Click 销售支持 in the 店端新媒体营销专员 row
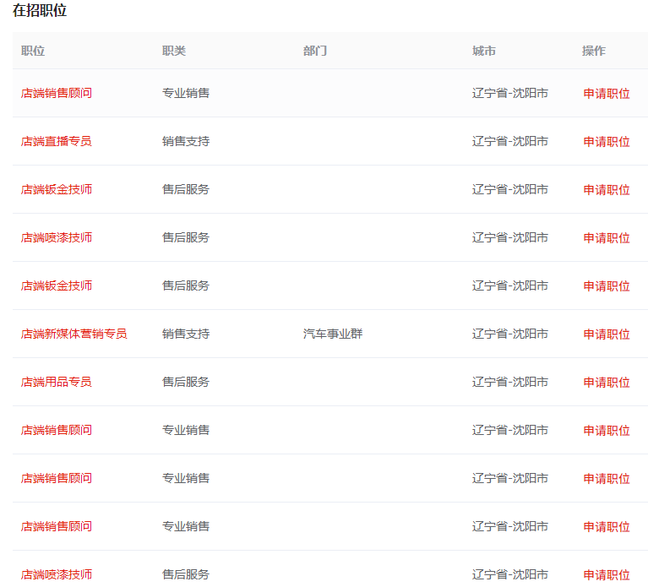Screen dimensions: 648x587 (186, 334)
